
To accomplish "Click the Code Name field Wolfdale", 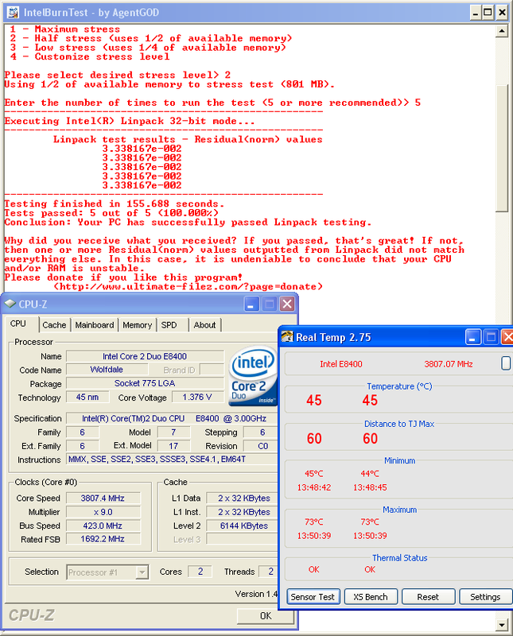I will (107, 370).
